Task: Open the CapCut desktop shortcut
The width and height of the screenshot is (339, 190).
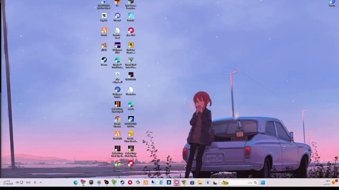Action: (x=104, y=17)
